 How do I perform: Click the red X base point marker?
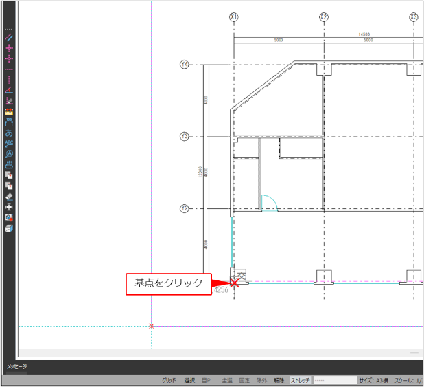tap(235, 283)
